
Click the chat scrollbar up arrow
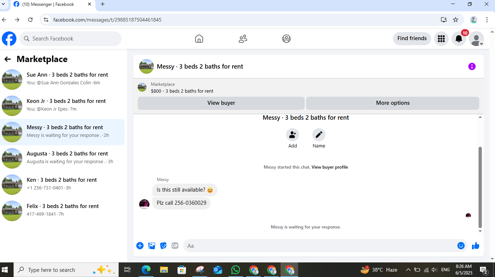coord(480,117)
